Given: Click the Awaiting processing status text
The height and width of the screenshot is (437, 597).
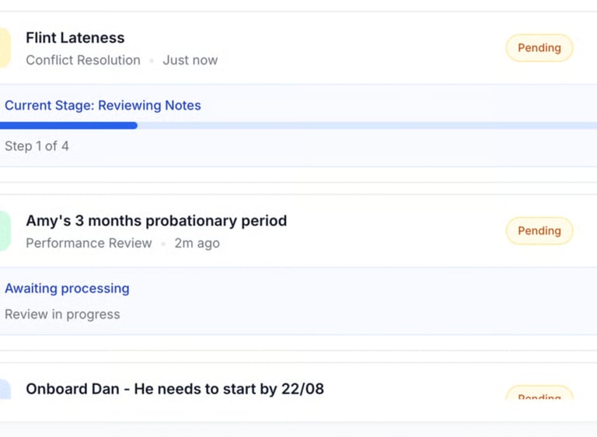Looking at the screenshot, I should [67, 288].
